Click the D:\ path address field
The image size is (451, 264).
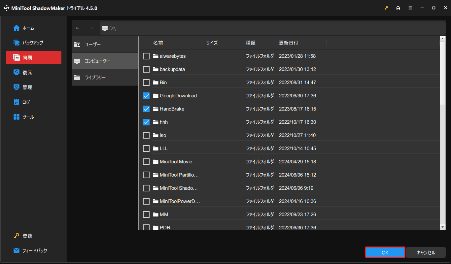(x=273, y=28)
